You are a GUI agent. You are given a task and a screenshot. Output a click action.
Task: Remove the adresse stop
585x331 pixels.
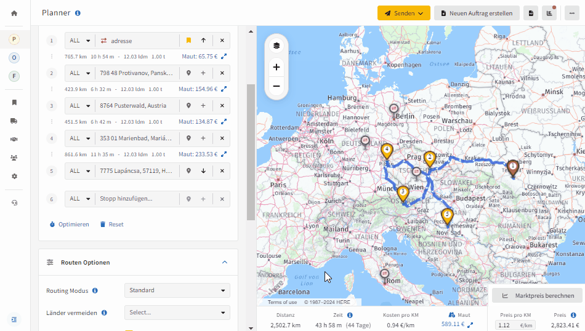pyautogui.click(x=222, y=41)
